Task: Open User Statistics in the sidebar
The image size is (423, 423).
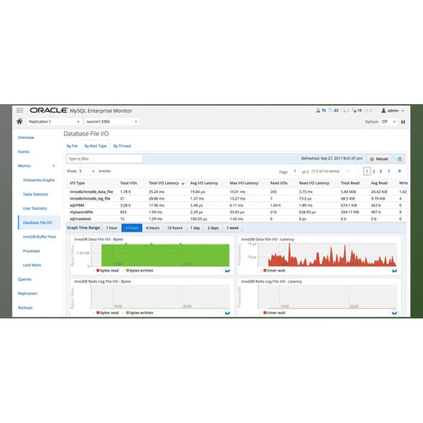Action: [35, 208]
